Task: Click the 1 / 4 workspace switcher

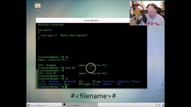Action: click(158, 105)
